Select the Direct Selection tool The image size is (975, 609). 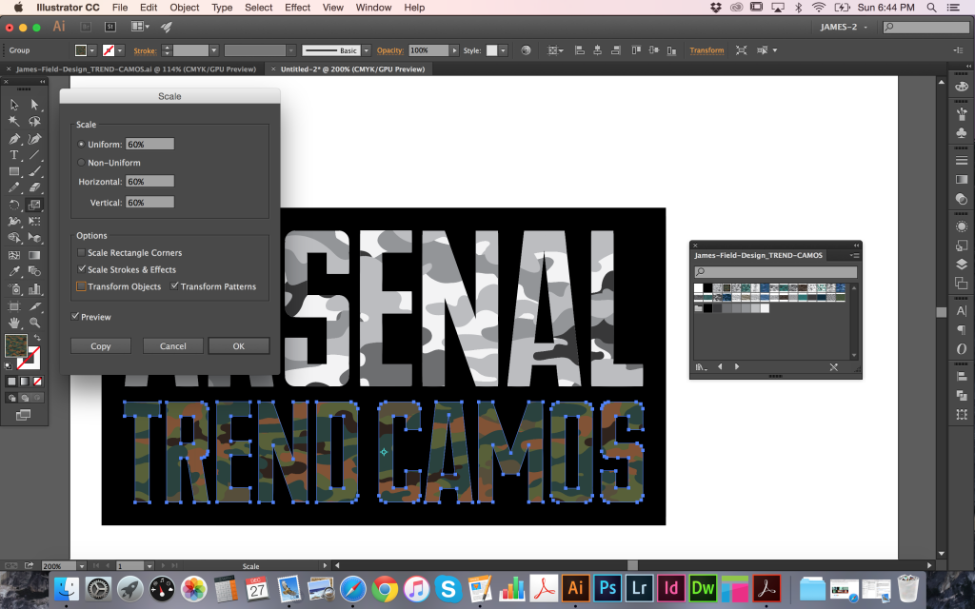tap(34, 105)
